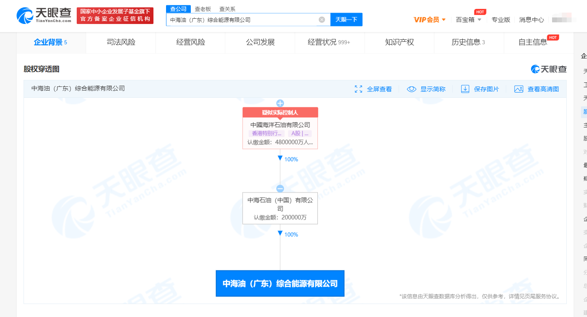Collapse 中海石油（中国）有限公司 using the minus icon

pyautogui.click(x=280, y=188)
